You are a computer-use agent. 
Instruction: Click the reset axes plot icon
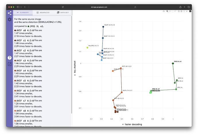187,11
